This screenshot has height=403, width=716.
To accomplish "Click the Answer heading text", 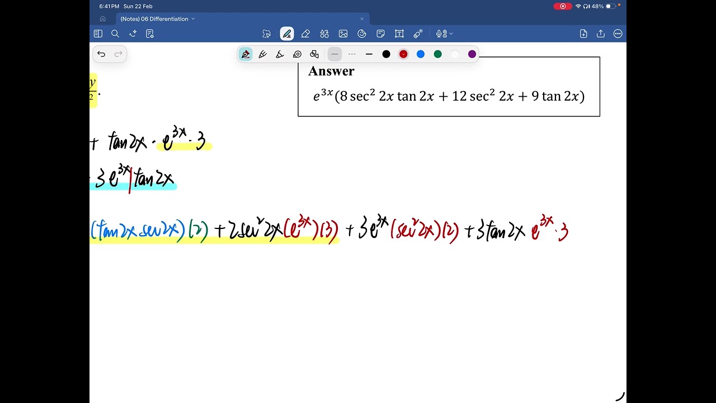I will pyautogui.click(x=331, y=71).
